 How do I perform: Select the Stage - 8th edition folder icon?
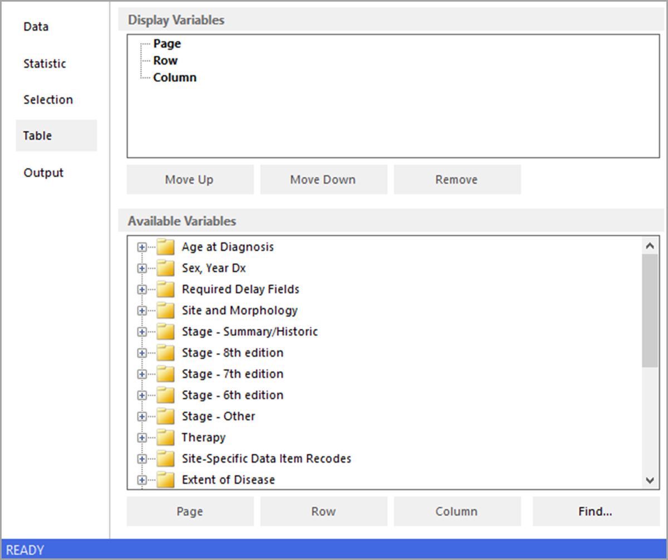pyautogui.click(x=165, y=353)
